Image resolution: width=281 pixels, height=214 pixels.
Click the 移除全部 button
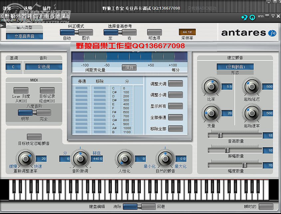175,129
